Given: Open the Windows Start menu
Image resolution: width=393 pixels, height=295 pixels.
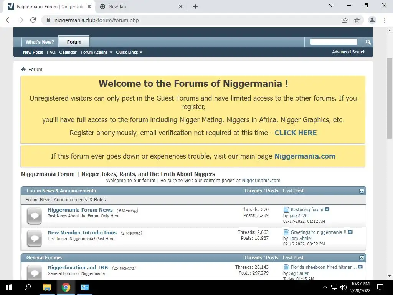Looking at the screenshot, I should click(x=9, y=287).
